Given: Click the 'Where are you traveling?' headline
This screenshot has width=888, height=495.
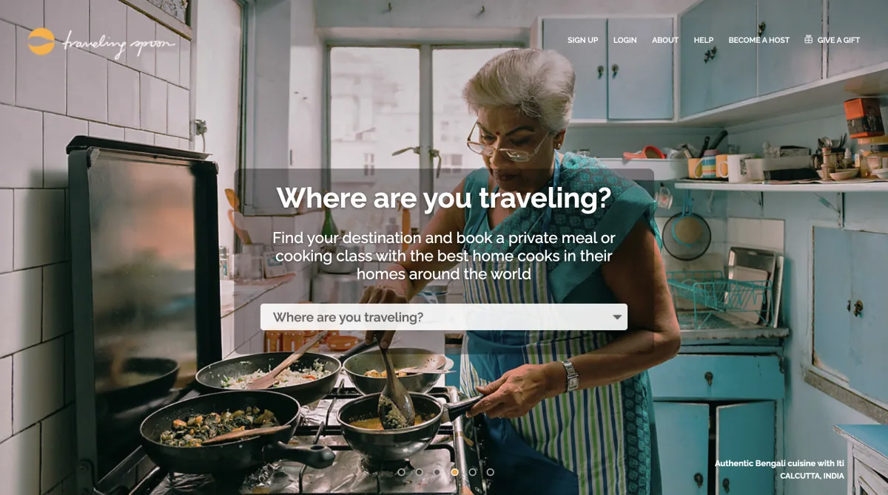Looking at the screenshot, I should [x=444, y=198].
